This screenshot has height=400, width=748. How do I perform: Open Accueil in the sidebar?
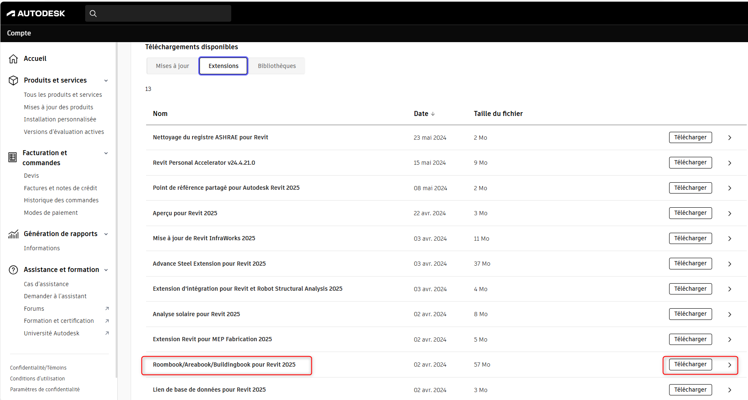point(35,59)
